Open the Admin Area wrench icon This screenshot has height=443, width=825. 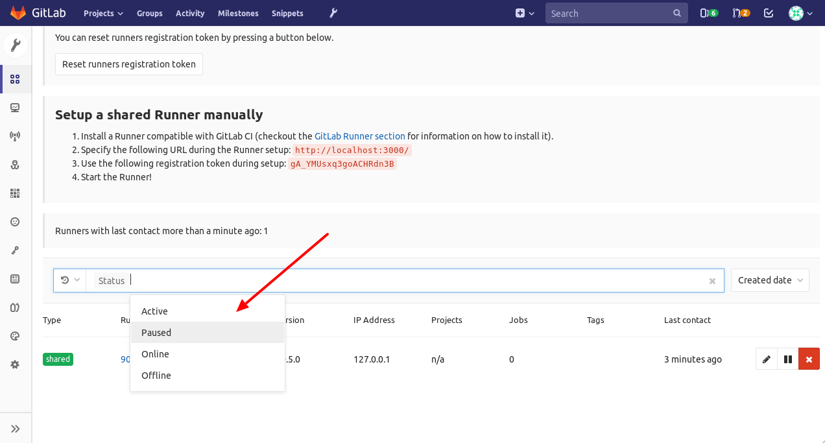[x=16, y=45]
